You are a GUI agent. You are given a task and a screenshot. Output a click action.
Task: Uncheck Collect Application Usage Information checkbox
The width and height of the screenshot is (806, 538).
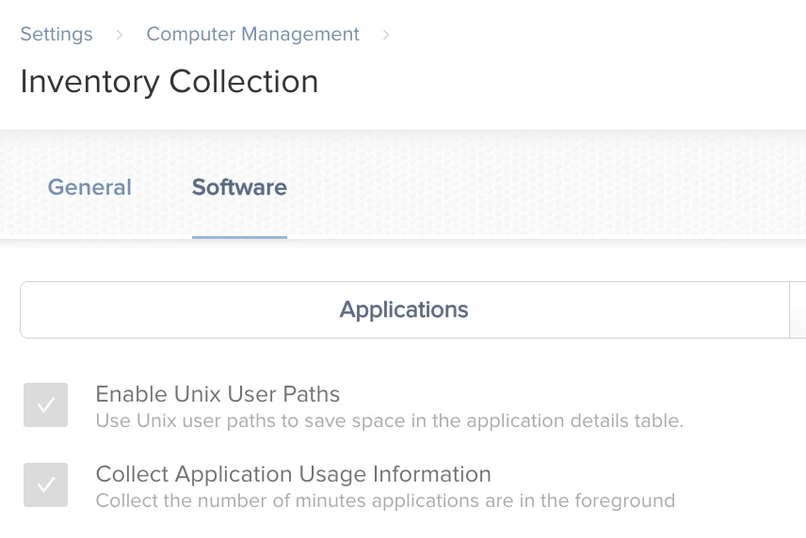tap(46, 484)
